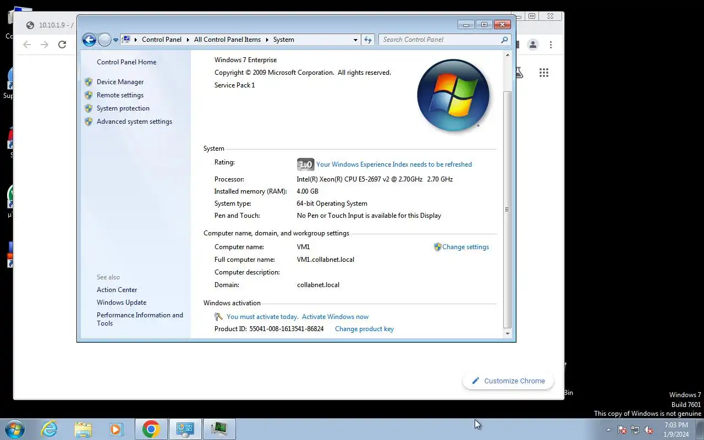Open recent pages dropdown beside forward arrow
This screenshot has height=440, width=704.
[116, 40]
